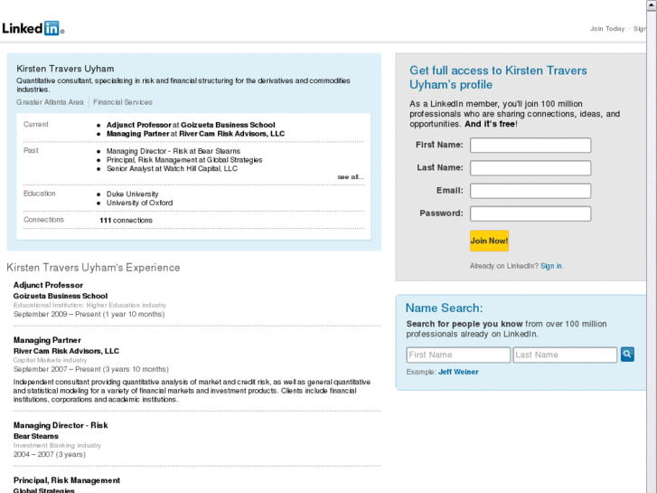Screen dimensions: 657x493
Task: Click Goizueta Business School in Current section
Action: (x=228, y=125)
